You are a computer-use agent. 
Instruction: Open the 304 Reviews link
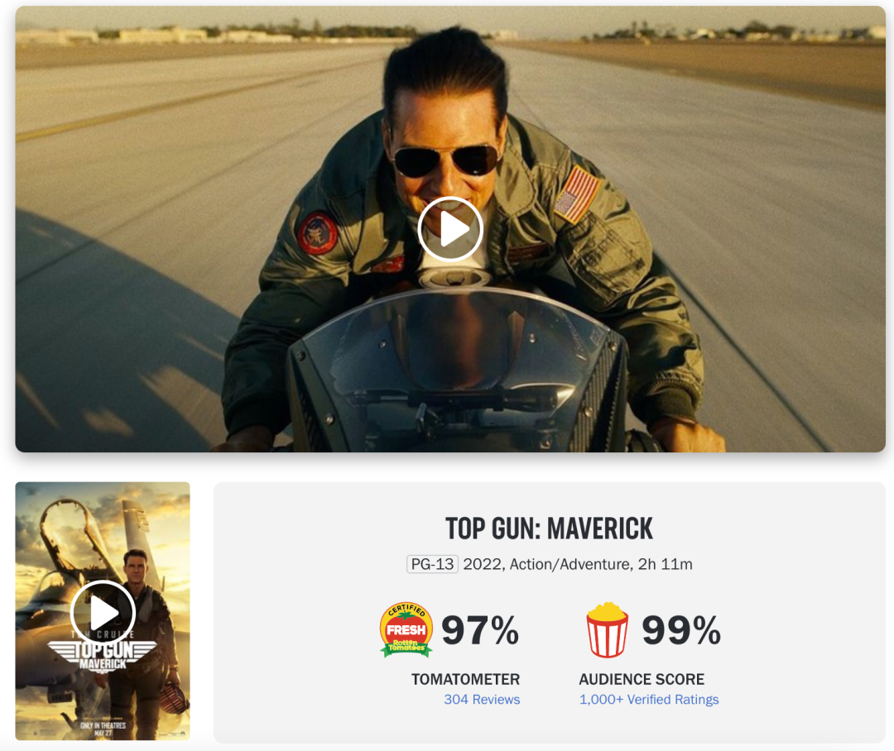tap(482, 699)
